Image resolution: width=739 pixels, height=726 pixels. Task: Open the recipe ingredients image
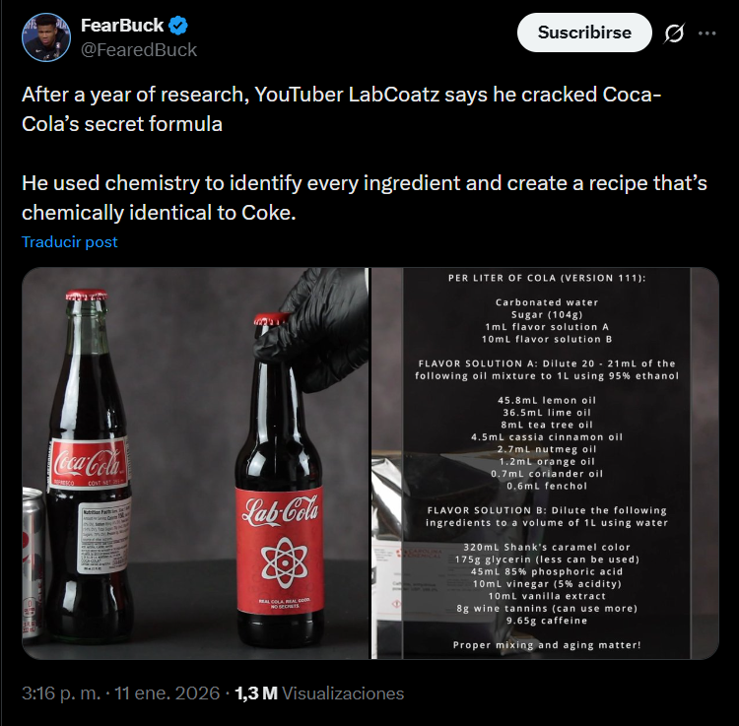pyautogui.click(x=546, y=463)
